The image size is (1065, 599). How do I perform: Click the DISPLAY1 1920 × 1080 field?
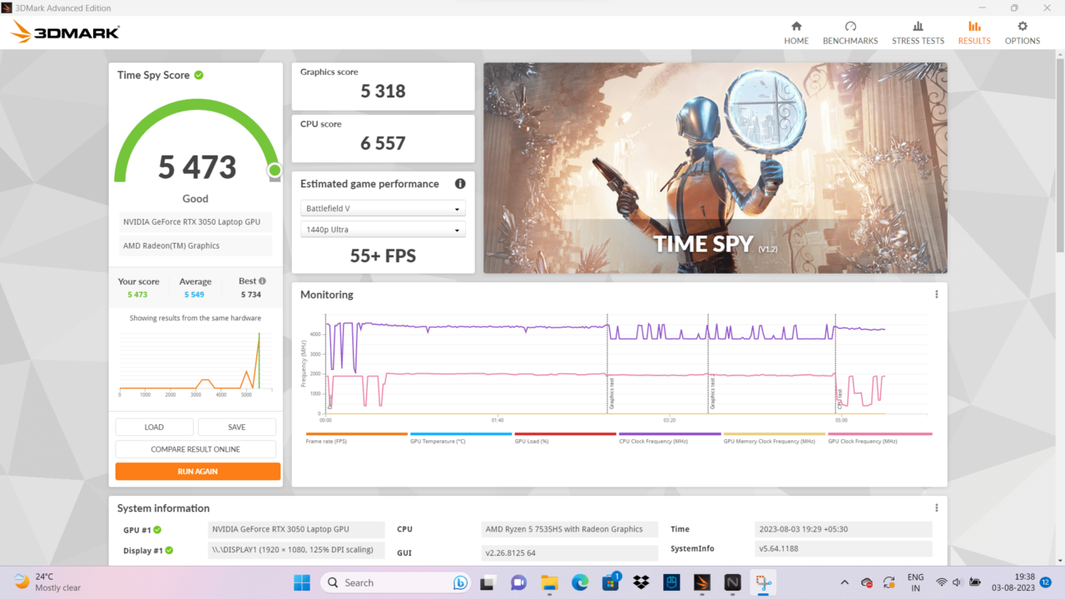click(296, 550)
